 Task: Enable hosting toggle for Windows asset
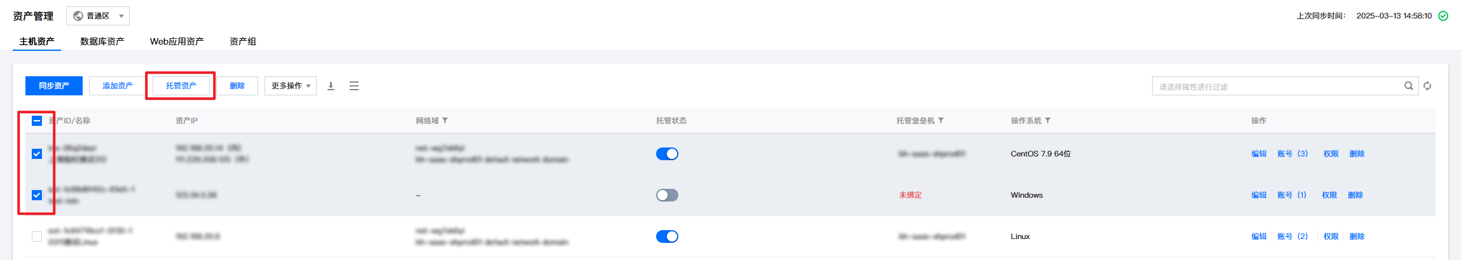[667, 195]
